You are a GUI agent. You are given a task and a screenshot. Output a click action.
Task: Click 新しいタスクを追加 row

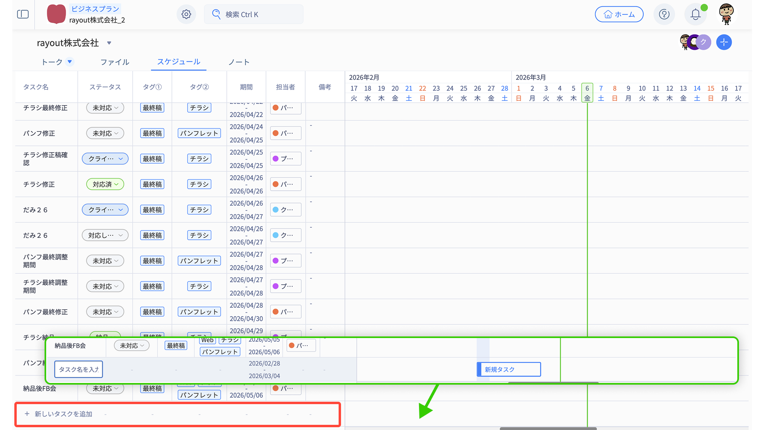coord(64,414)
